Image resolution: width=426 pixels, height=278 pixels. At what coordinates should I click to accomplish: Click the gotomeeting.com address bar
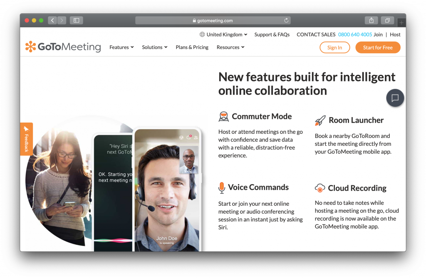pyautogui.click(x=213, y=20)
